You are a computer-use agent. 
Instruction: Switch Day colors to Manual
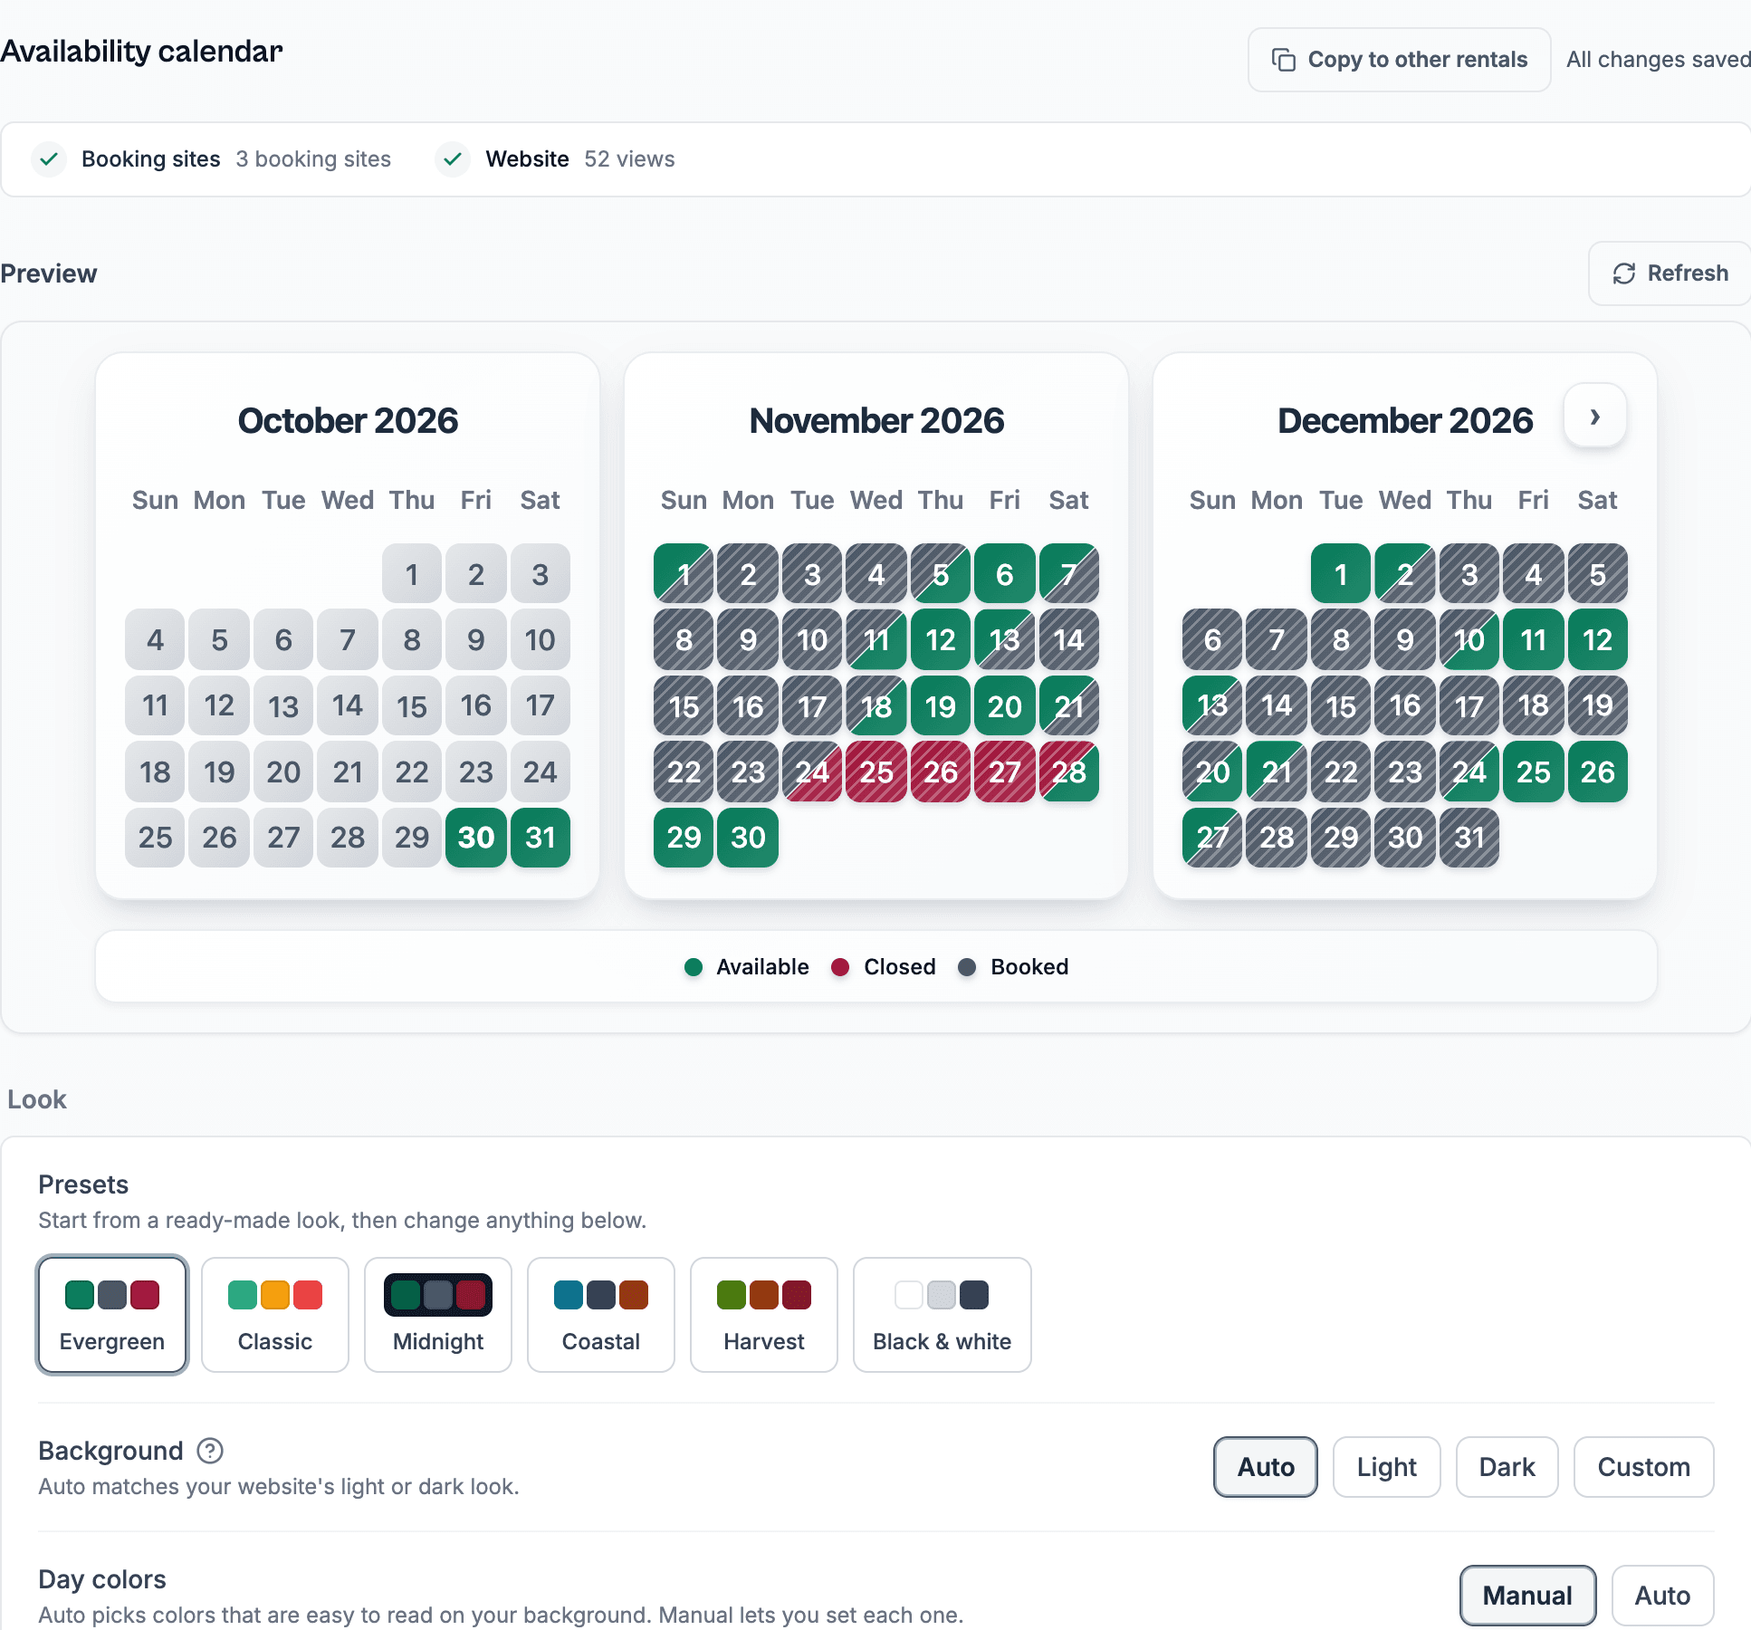pos(1528,1596)
